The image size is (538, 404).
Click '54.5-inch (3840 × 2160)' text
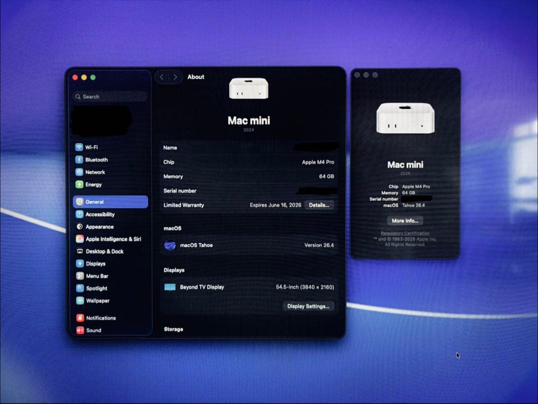(305, 287)
